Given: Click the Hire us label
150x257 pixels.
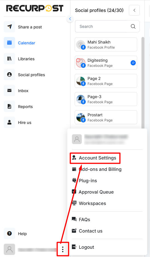Looking at the screenshot, I should point(25,123).
